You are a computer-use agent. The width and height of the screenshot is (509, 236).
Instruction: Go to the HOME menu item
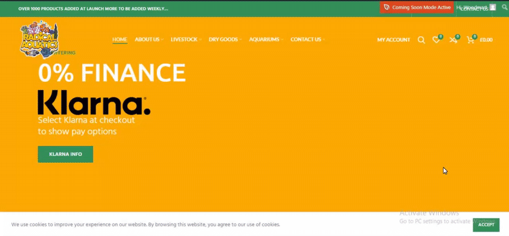[x=120, y=40]
